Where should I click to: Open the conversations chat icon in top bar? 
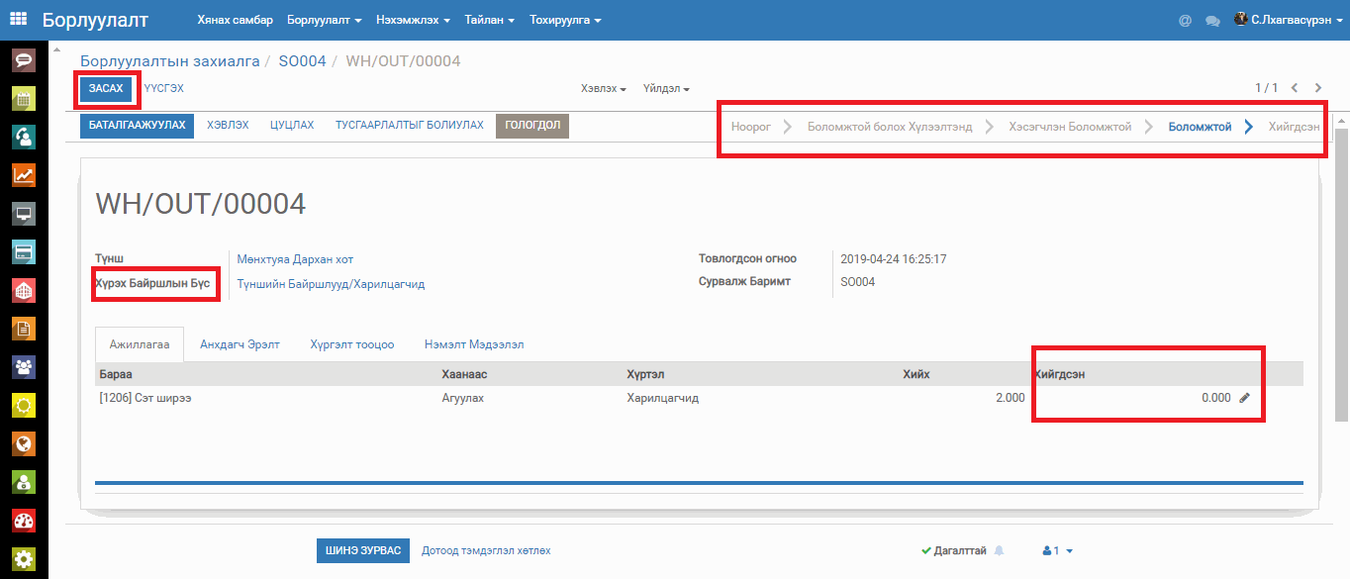[x=1212, y=20]
